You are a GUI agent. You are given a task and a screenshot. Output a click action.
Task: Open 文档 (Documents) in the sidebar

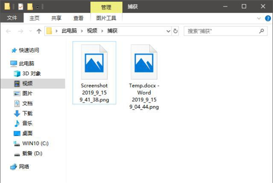pyautogui.click(x=27, y=103)
